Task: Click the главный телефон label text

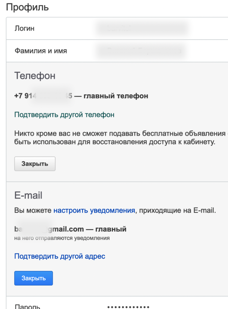Action: [116, 96]
